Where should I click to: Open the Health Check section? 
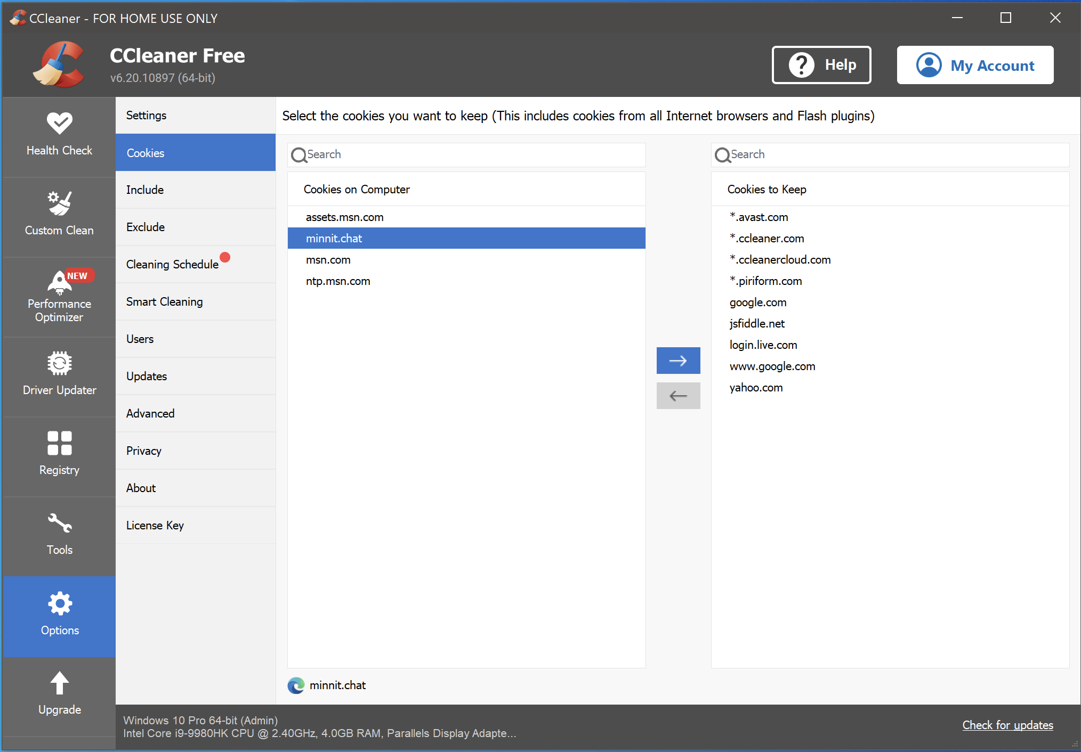click(x=59, y=135)
